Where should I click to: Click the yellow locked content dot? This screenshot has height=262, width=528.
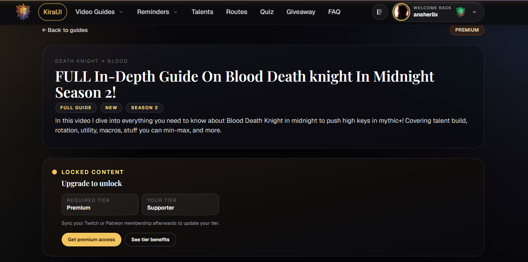[54, 172]
